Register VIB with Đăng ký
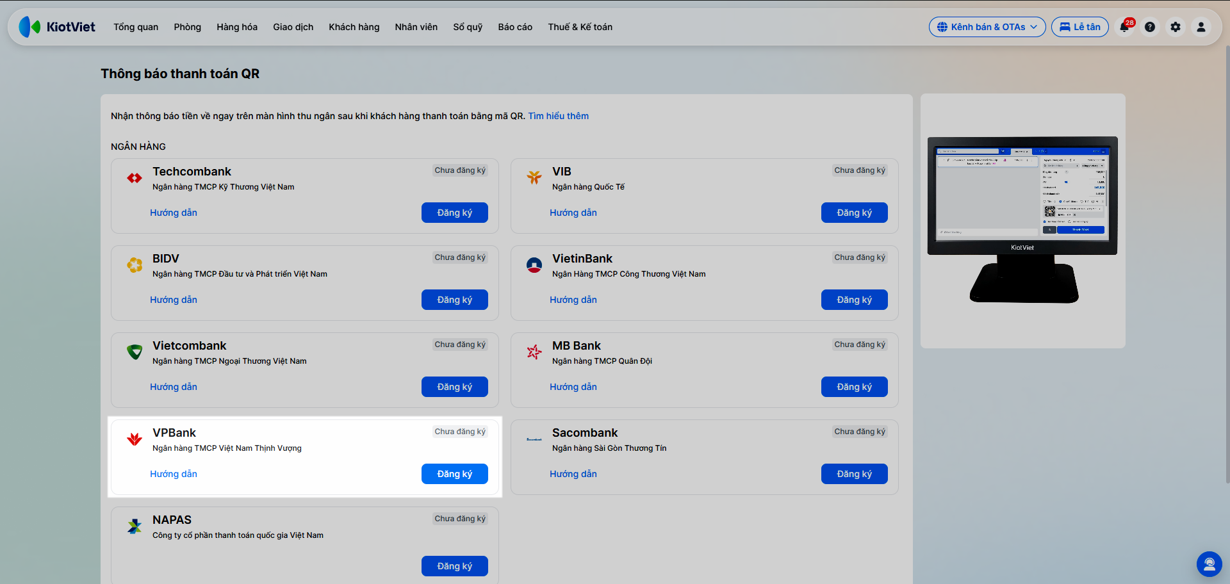The height and width of the screenshot is (584, 1230). 855,213
